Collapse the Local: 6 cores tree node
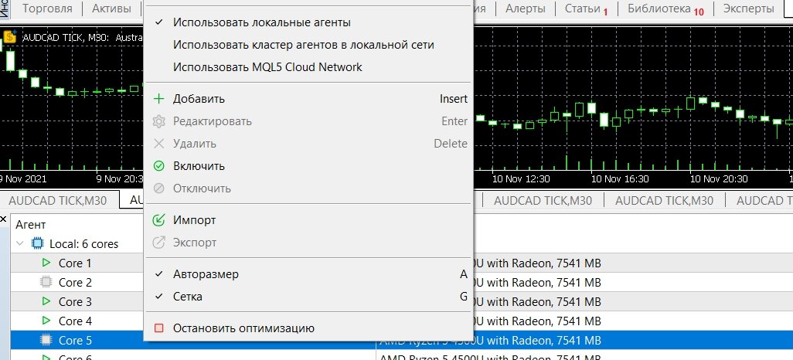Image resolution: width=793 pixels, height=360 pixels. click(x=20, y=243)
